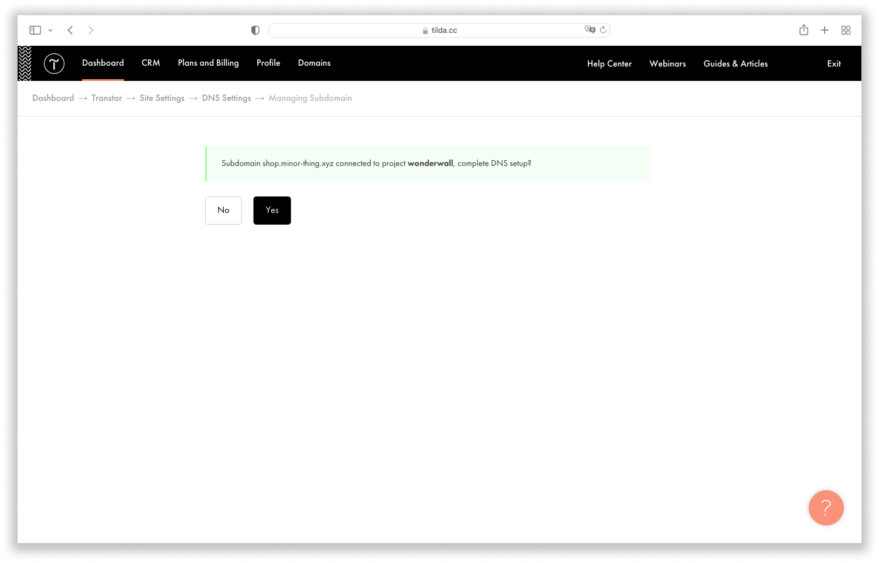The height and width of the screenshot is (563, 879).
Task: Open the Share menu icon
Action: point(803,30)
